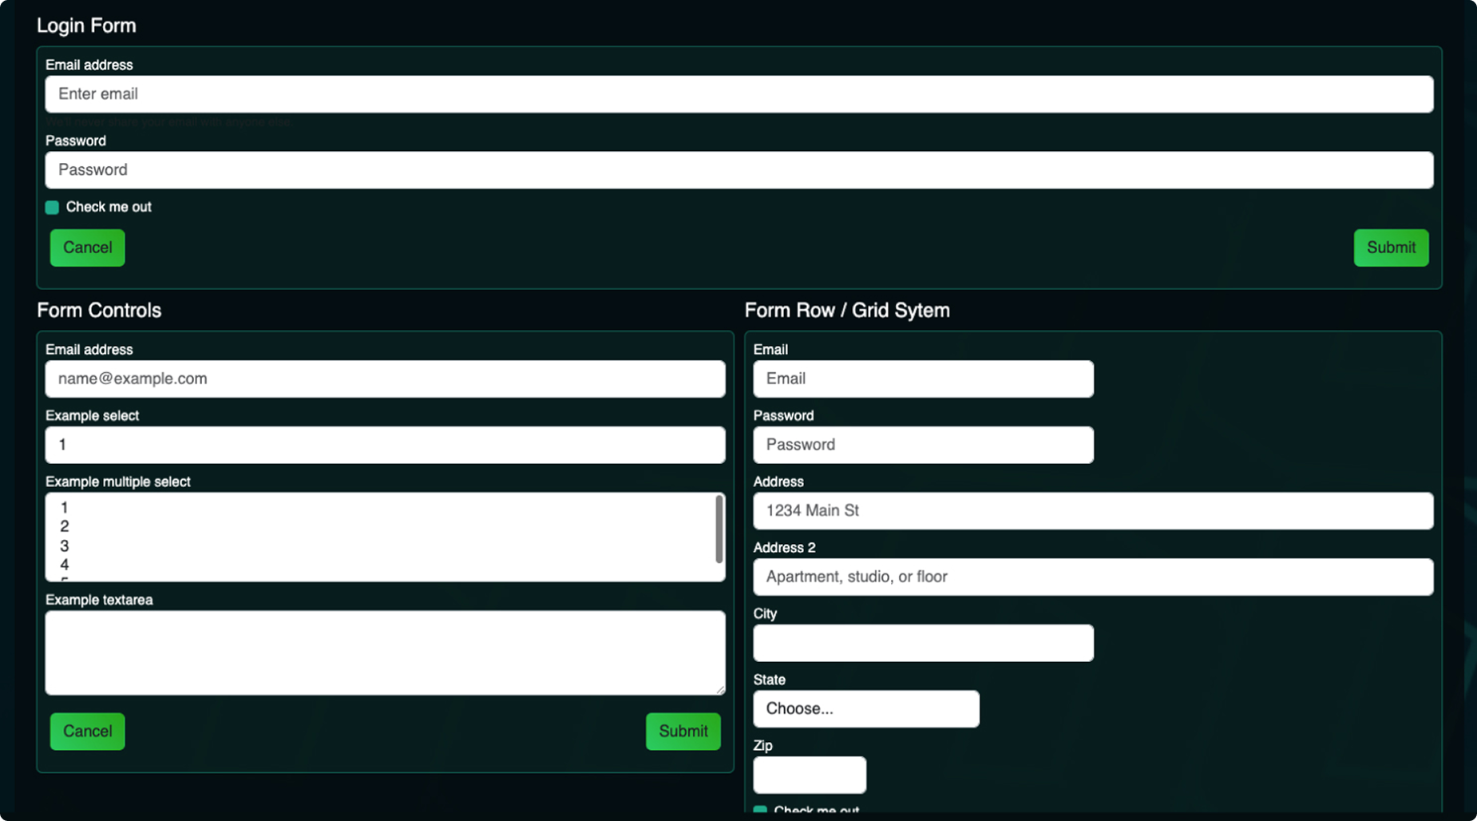Click the name@example.com email field
This screenshot has width=1477, height=821.
(x=385, y=379)
